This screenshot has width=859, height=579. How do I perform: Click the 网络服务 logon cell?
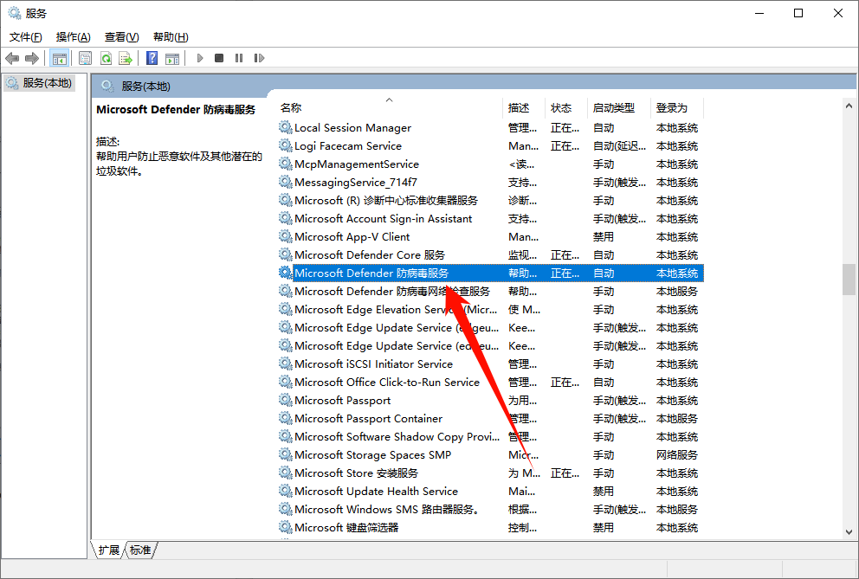coord(677,454)
